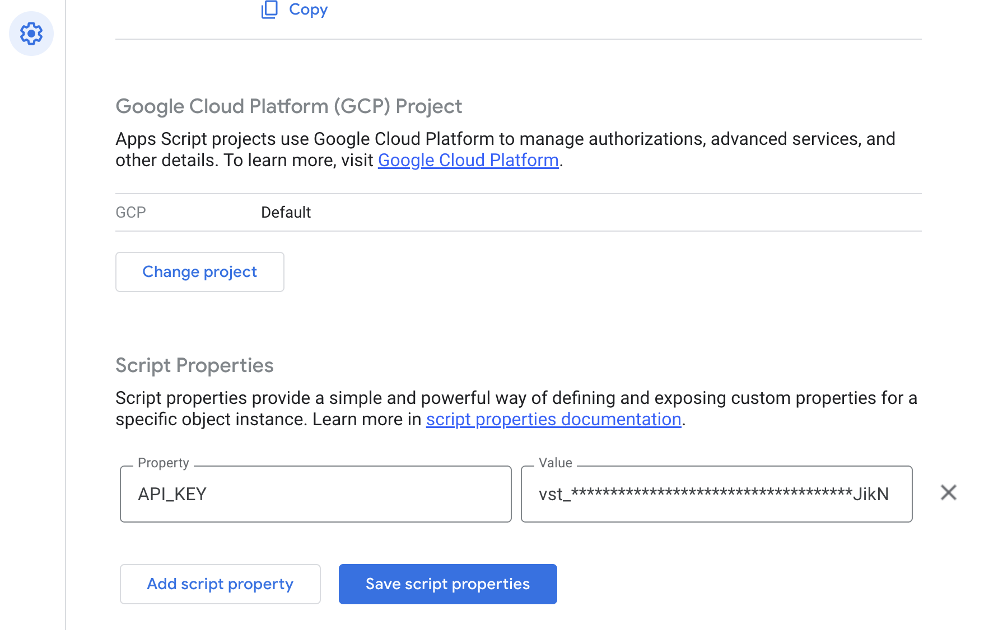
Task: Select the Default GCP value text
Action: pos(286,213)
